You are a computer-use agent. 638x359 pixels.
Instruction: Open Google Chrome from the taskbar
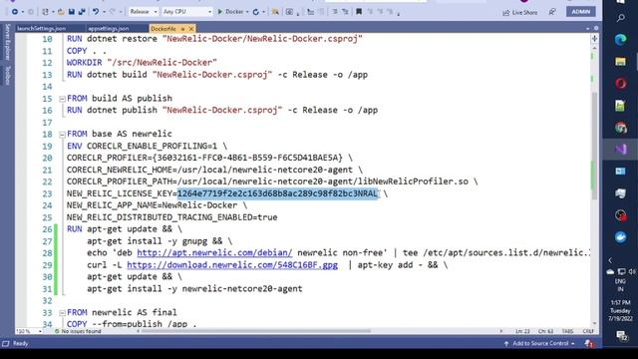(x=620, y=128)
